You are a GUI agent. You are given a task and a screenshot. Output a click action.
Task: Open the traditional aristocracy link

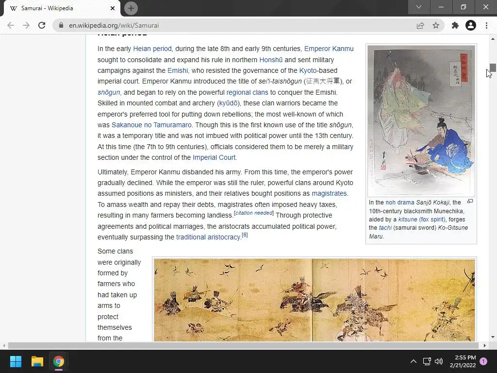click(208, 237)
